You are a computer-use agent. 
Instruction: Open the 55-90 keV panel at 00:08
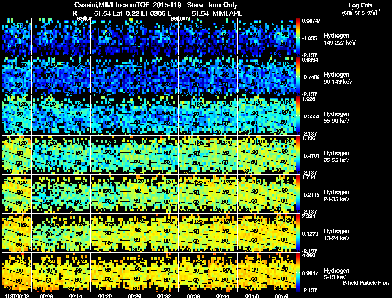[46, 115]
